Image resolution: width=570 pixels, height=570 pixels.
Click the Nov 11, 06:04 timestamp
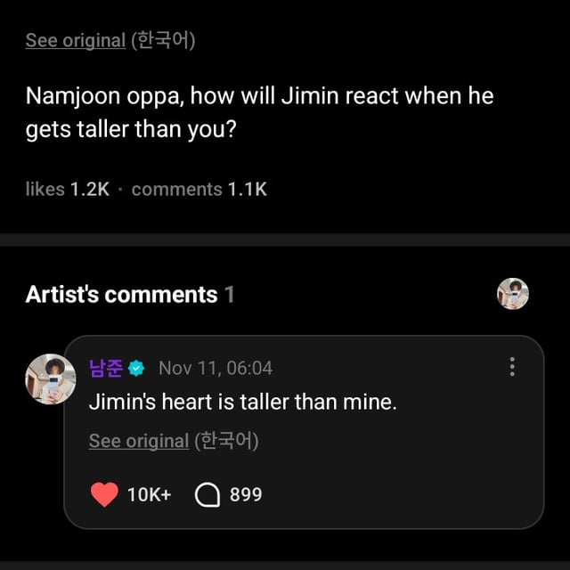click(x=216, y=368)
